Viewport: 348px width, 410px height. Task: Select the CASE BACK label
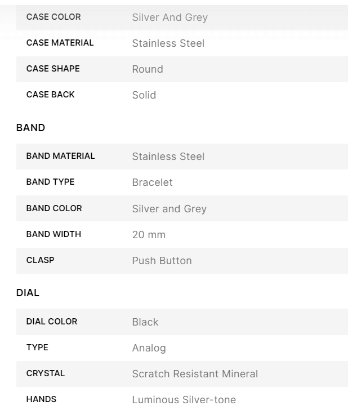tap(50, 95)
